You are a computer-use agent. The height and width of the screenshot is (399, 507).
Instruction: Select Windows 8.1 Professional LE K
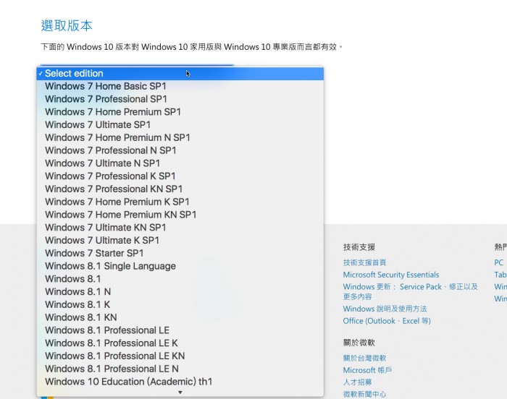pos(180,343)
